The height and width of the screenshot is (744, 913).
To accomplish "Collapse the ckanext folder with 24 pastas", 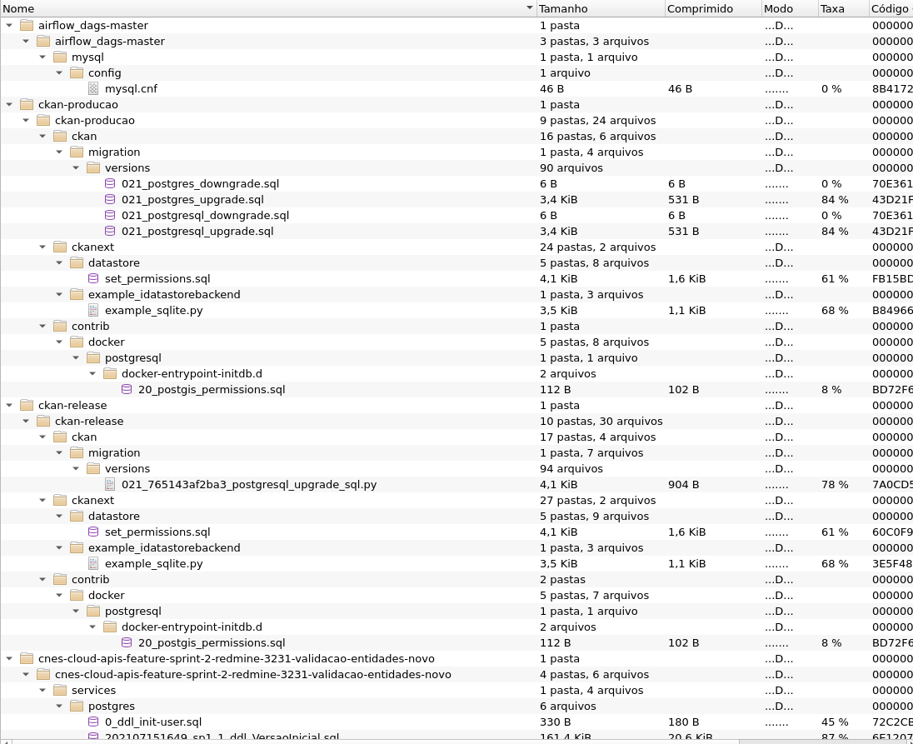I will click(42, 247).
